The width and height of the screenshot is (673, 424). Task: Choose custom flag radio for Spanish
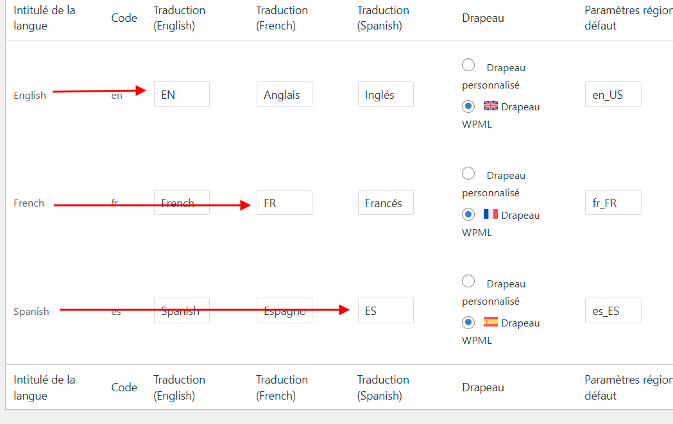coord(469,281)
